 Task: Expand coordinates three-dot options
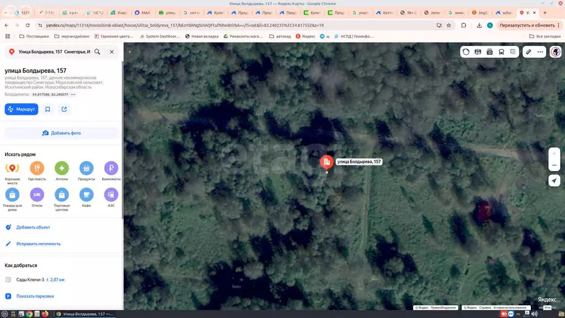[x=73, y=94]
